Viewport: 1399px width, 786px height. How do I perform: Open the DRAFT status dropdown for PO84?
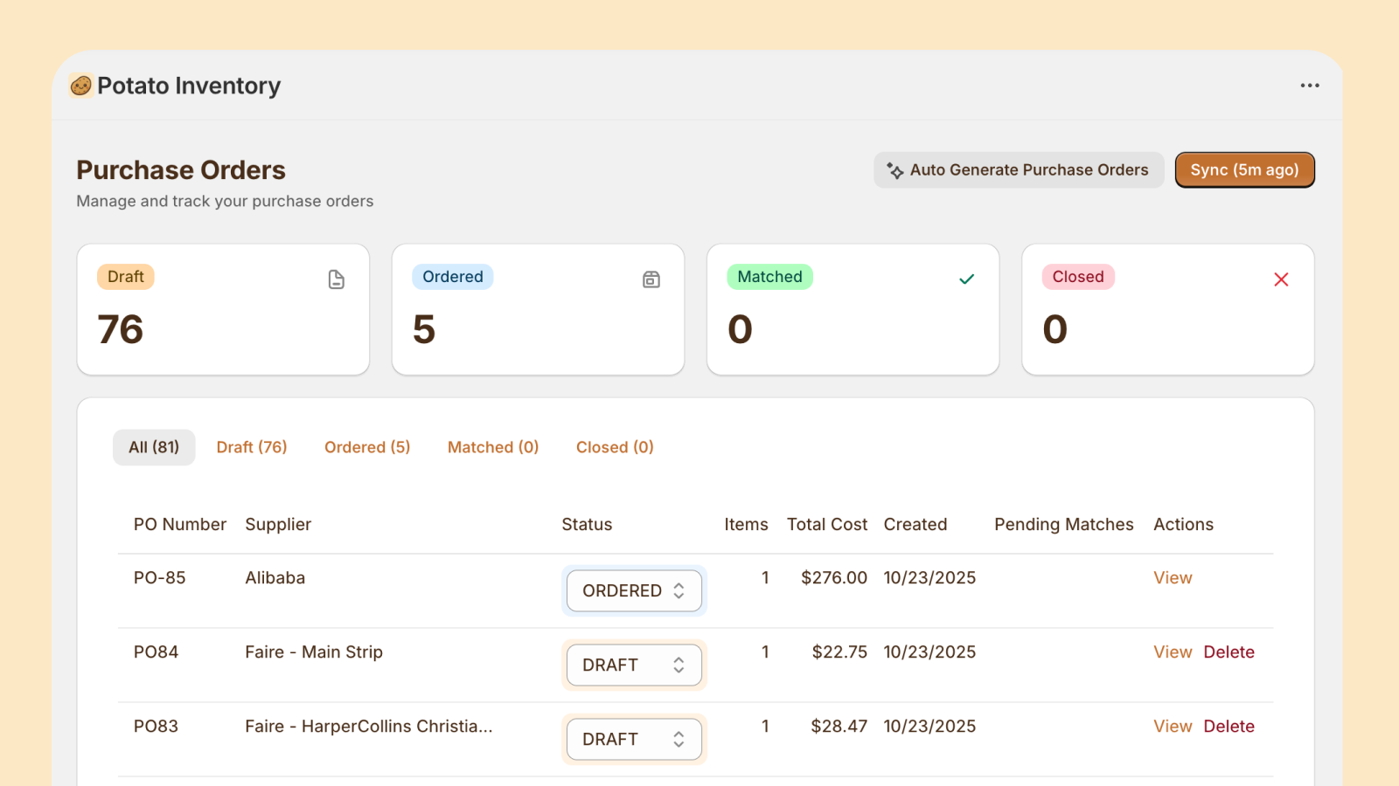pyautogui.click(x=634, y=665)
